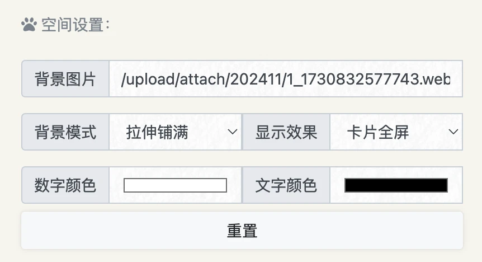The height and width of the screenshot is (262, 482).
Task: Click the 文字颜色 label
Action: click(x=286, y=185)
